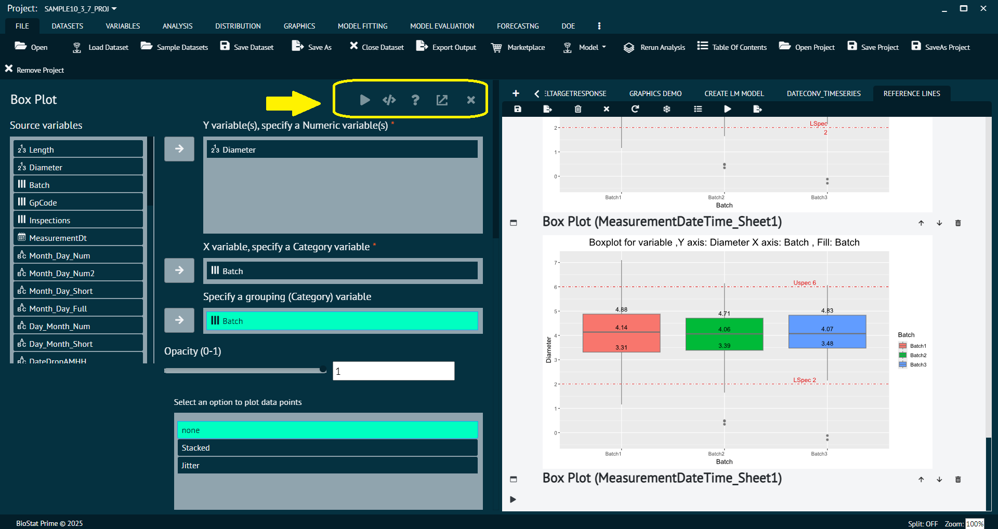Screen dimensions: 998x529
Task: Select Stacked data points option
Action: click(x=327, y=447)
